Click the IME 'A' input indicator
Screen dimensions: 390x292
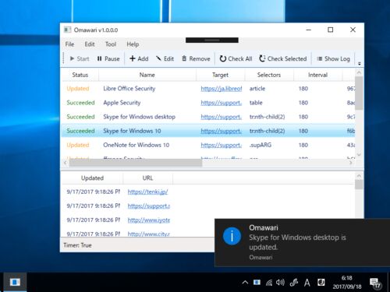pyautogui.click(x=307, y=283)
